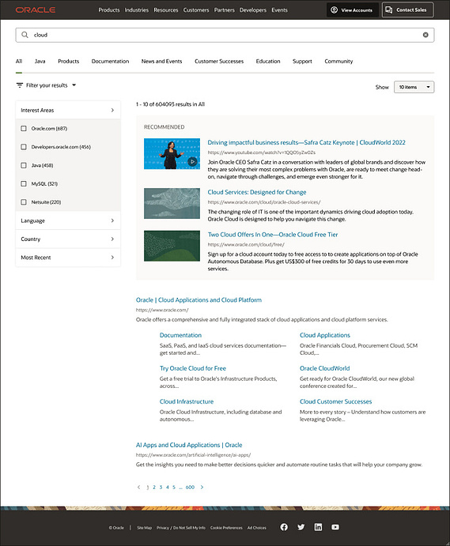Open Driving impactful business results keynote link
The image size is (450, 546).
pos(306,142)
